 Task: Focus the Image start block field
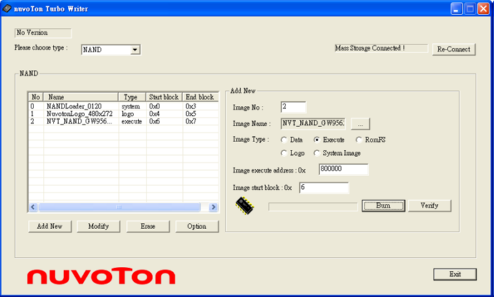(x=324, y=188)
